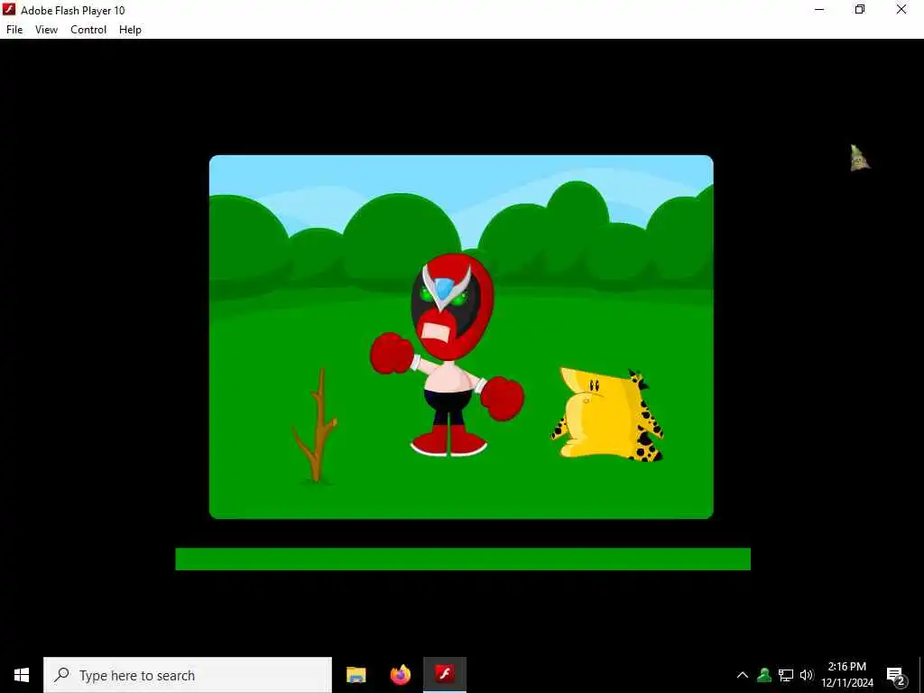Click the green bar below the scene
924x693 pixels.
pos(463,559)
